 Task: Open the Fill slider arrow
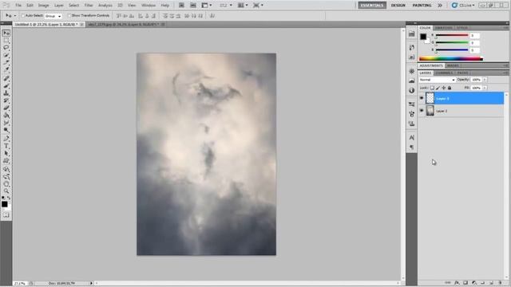tap(485, 88)
